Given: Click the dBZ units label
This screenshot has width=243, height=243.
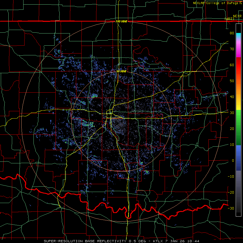Looking at the screenshot, I should point(229,19).
